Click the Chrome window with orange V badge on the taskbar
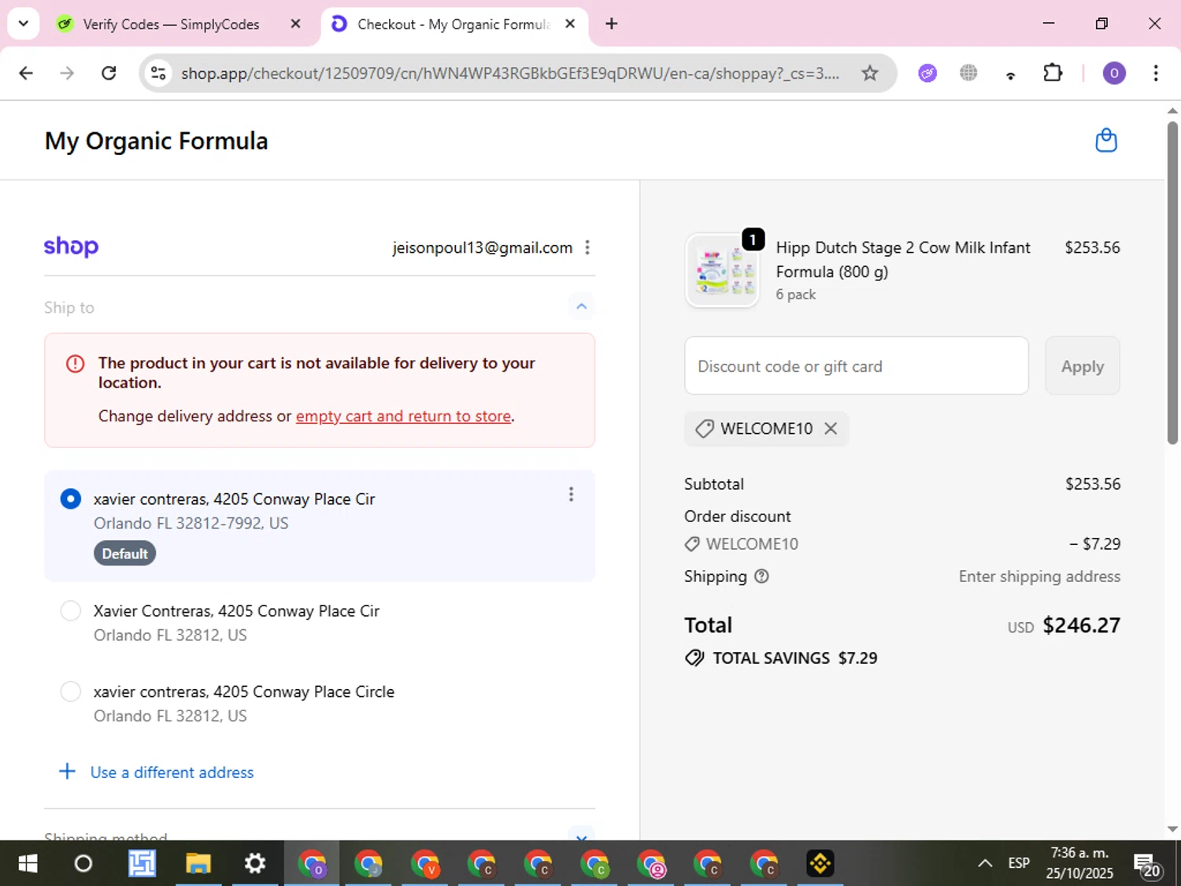Image resolution: width=1181 pixels, height=886 pixels. tap(425, 864)
